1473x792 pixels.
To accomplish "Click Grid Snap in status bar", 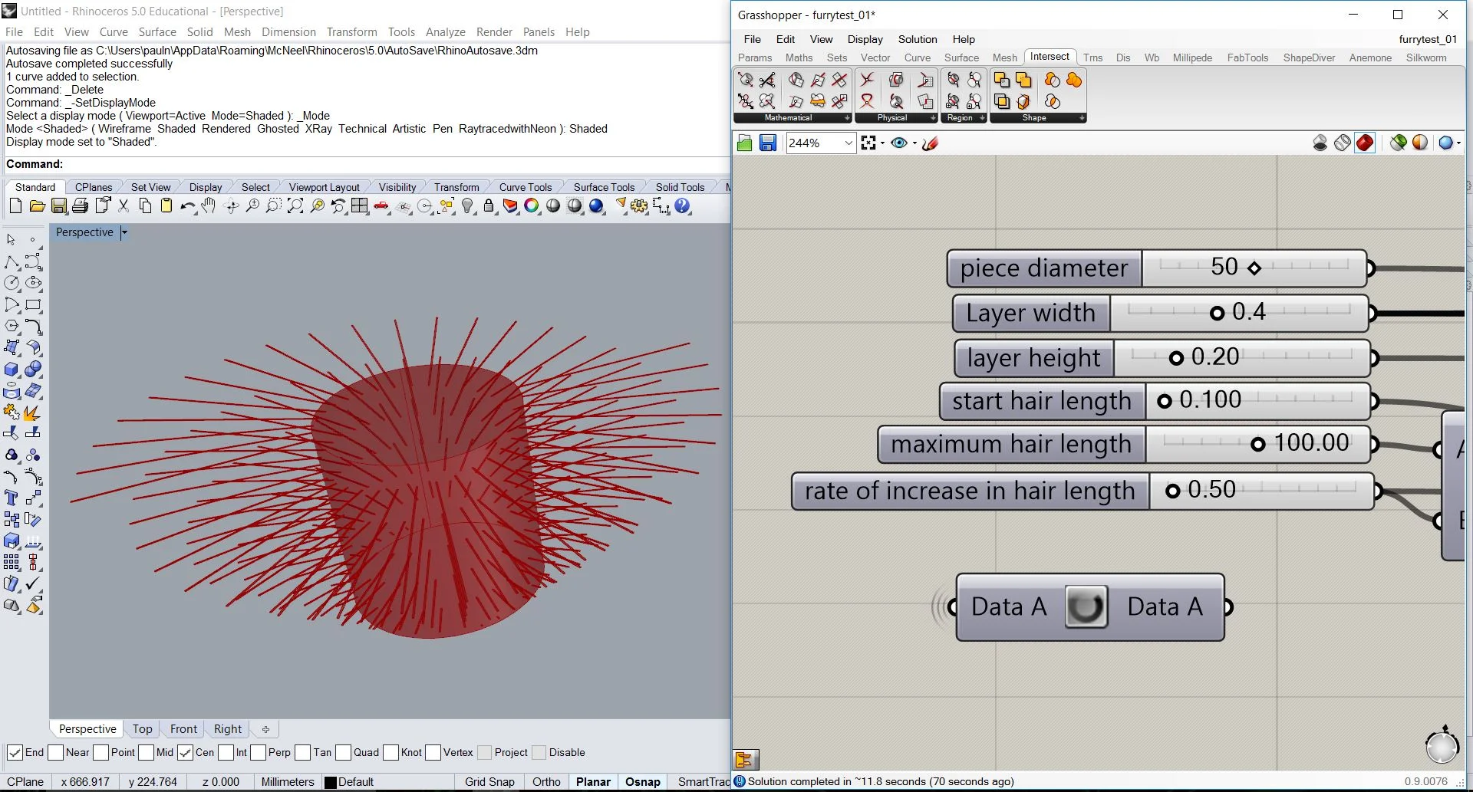I will pyautogui.click(x=489, y=782).
